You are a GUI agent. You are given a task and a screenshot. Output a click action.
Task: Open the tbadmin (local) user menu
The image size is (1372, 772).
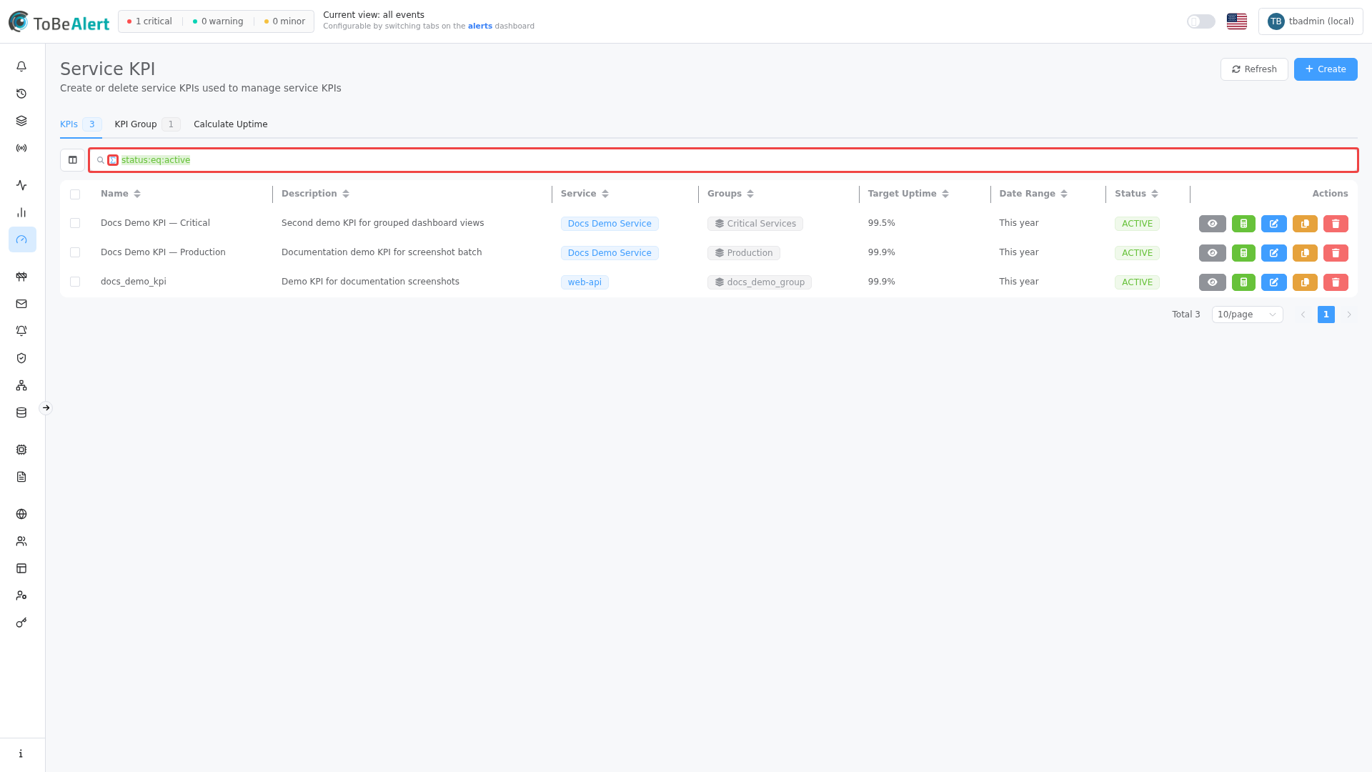[x=1311, y=21]
